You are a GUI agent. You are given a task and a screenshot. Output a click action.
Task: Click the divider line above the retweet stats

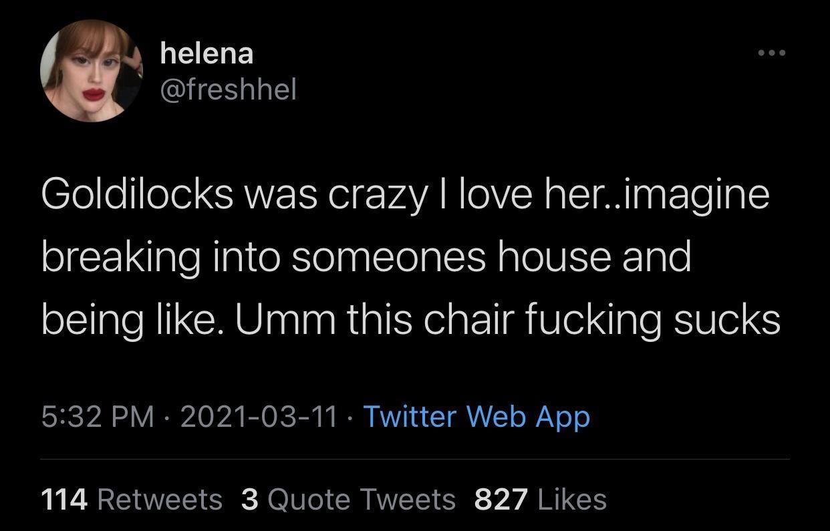click(414, 460)
